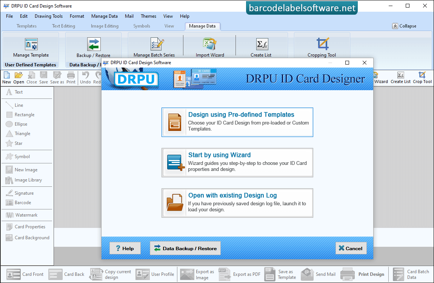Screen dimensions: 434x283
Task: Open the Symbol tool
Action: (x=18, y=156)
